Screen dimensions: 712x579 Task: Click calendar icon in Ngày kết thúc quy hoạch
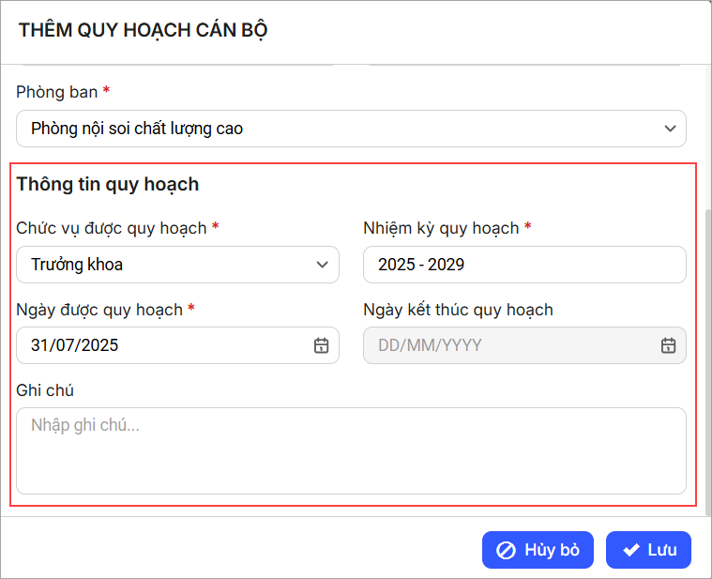click(x=668, y=345)
